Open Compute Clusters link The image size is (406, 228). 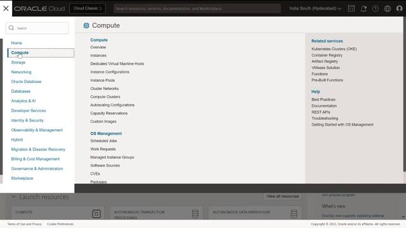(105, 97)
